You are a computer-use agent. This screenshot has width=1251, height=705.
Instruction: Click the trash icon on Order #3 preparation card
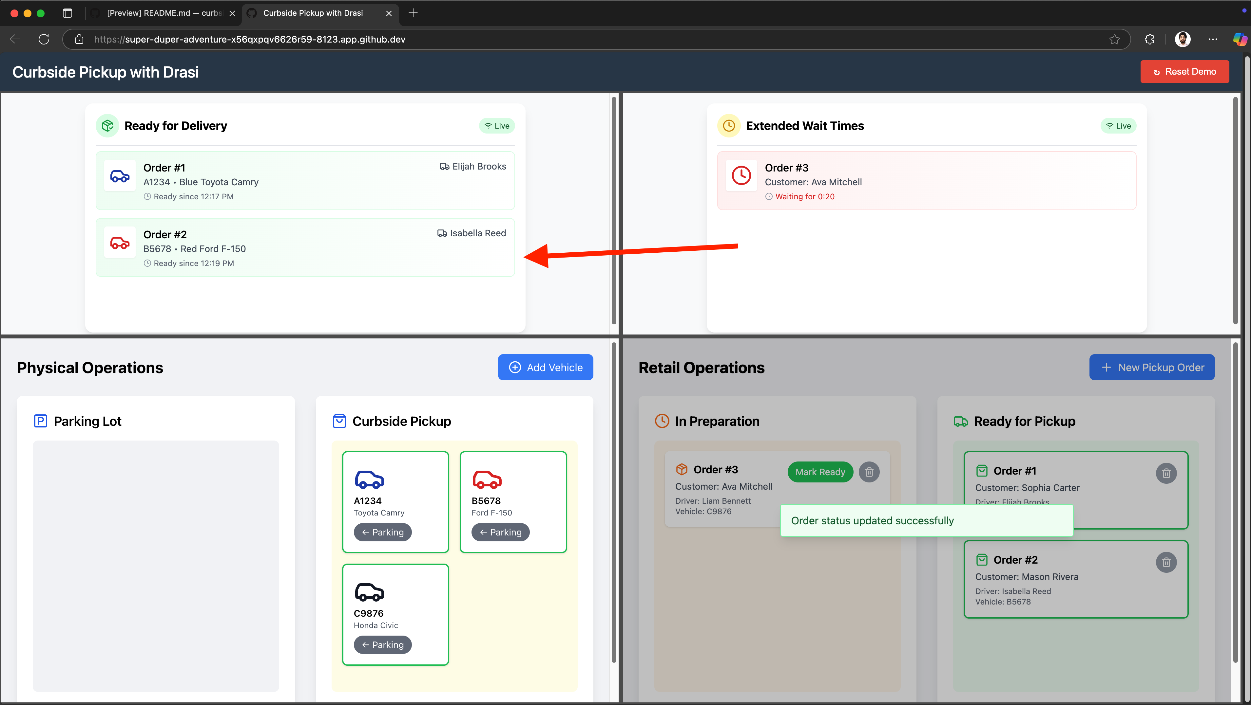click(869, 472)
